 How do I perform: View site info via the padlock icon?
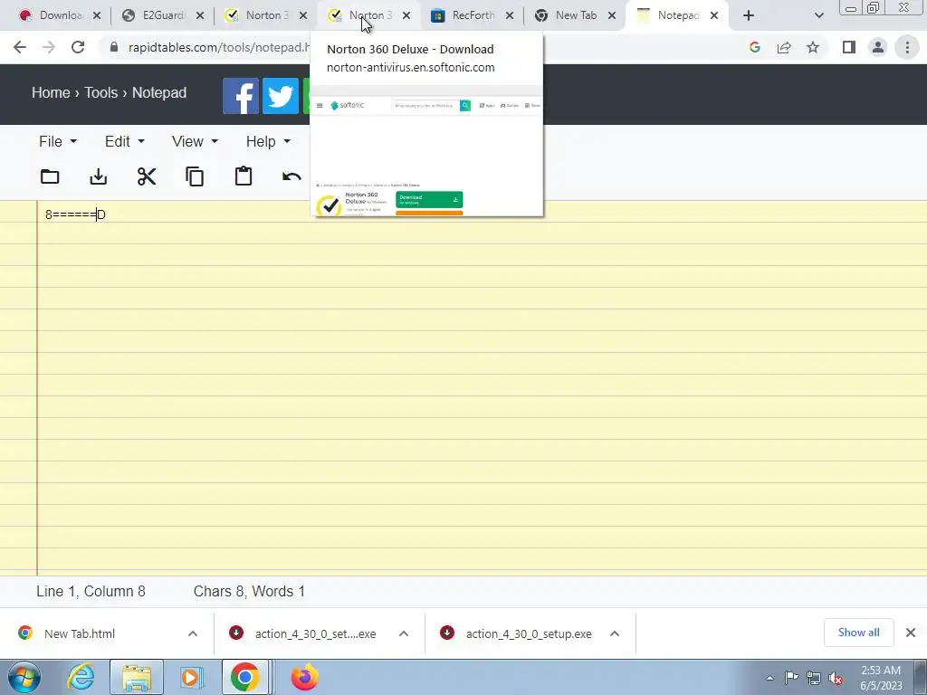[114, 47]
